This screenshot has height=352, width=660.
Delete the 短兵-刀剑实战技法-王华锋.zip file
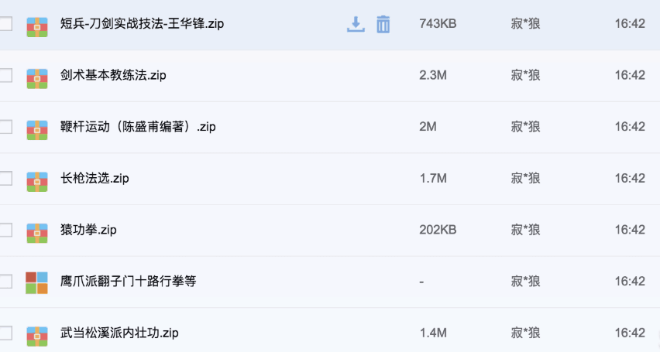(x=383, y=24)
